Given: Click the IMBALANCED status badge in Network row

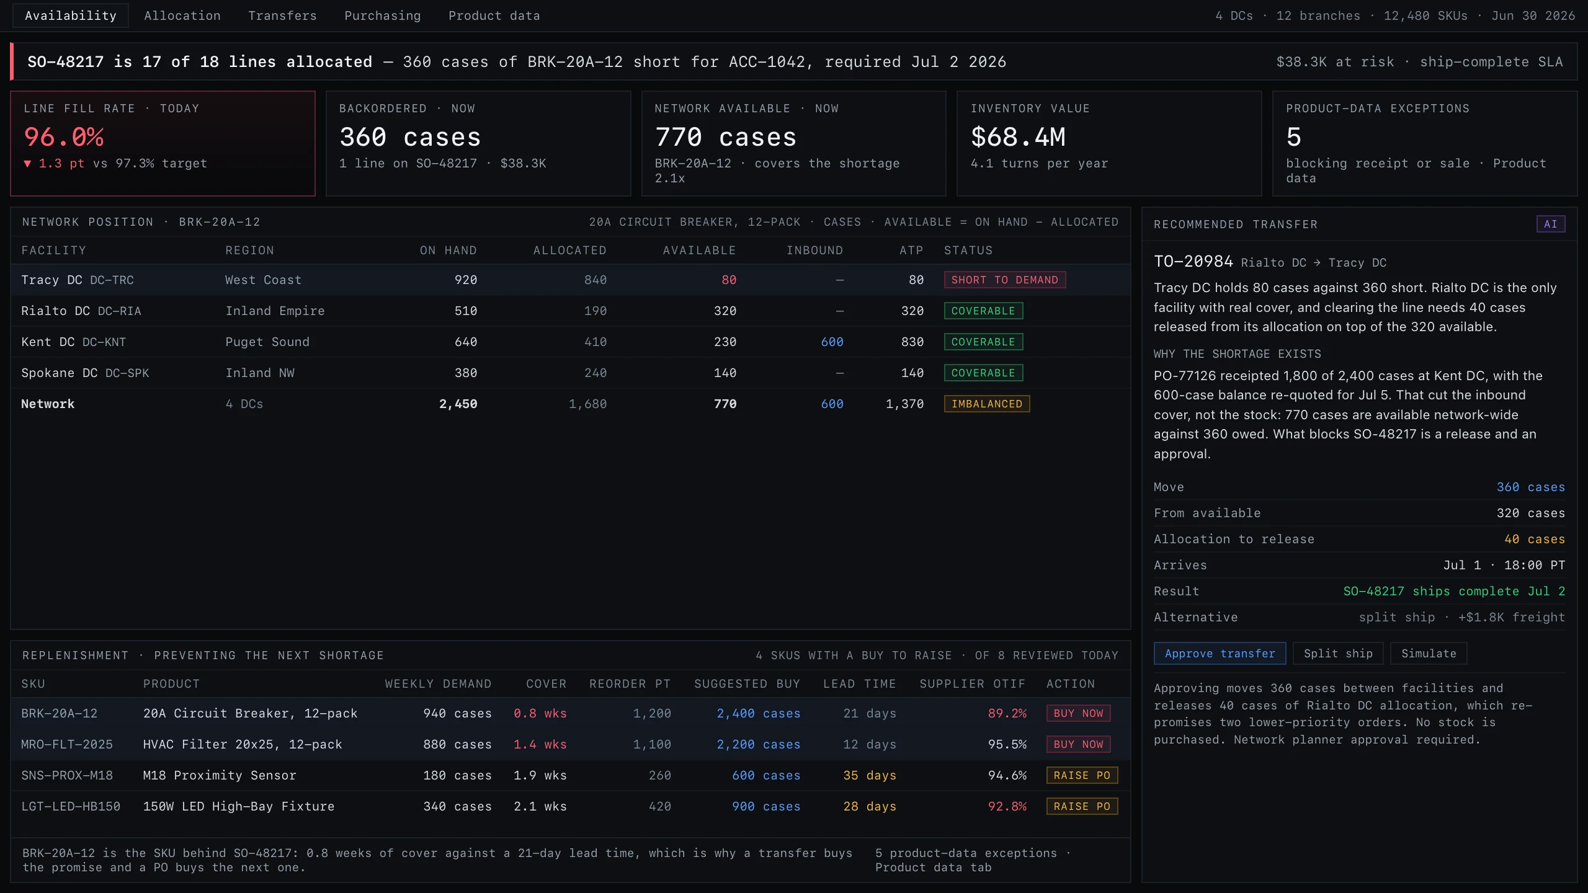Looking at the screenshot, I should pos(987,404).
